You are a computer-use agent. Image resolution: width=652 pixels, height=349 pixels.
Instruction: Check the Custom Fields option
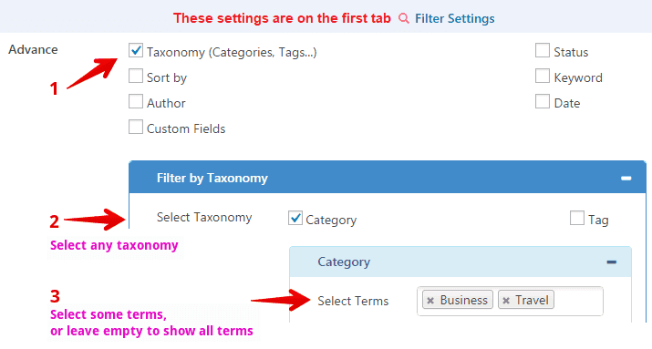click(136, 128)
